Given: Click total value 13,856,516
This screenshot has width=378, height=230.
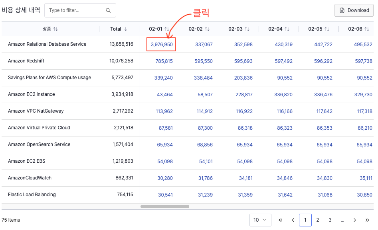Looking at the screenshot, I should 121,44.
